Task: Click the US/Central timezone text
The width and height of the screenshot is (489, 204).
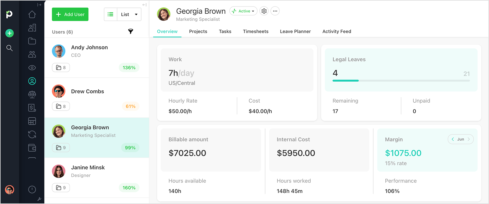Action: 182,83
